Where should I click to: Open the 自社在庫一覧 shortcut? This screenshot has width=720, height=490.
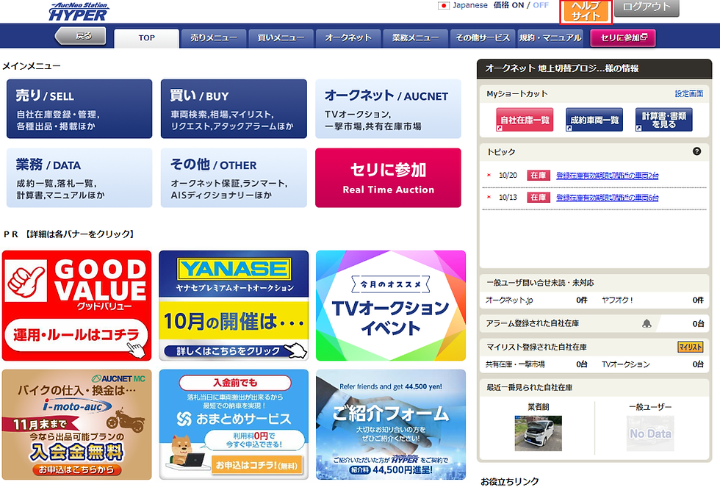click(525, 120)
